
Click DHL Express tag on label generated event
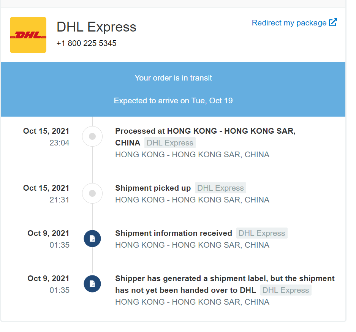(x=286, y=290)
